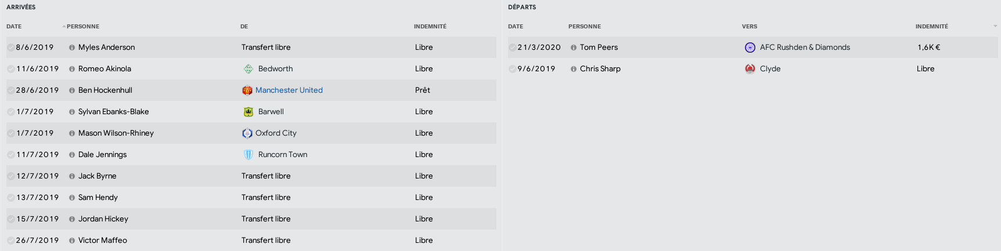Click the Clyde club badge icon
The height and width of the screenshot is (251, 1001).
coord(750,69)
